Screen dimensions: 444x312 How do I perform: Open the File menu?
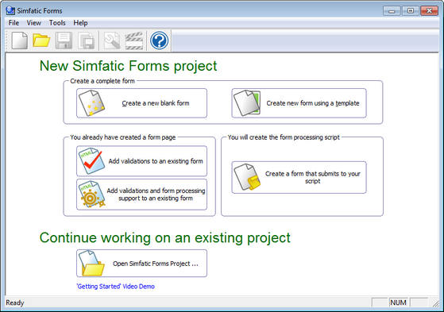14,23
